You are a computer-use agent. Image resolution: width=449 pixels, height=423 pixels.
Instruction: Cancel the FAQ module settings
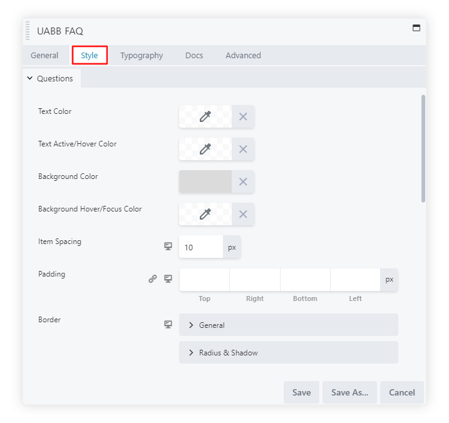point(401,392)
